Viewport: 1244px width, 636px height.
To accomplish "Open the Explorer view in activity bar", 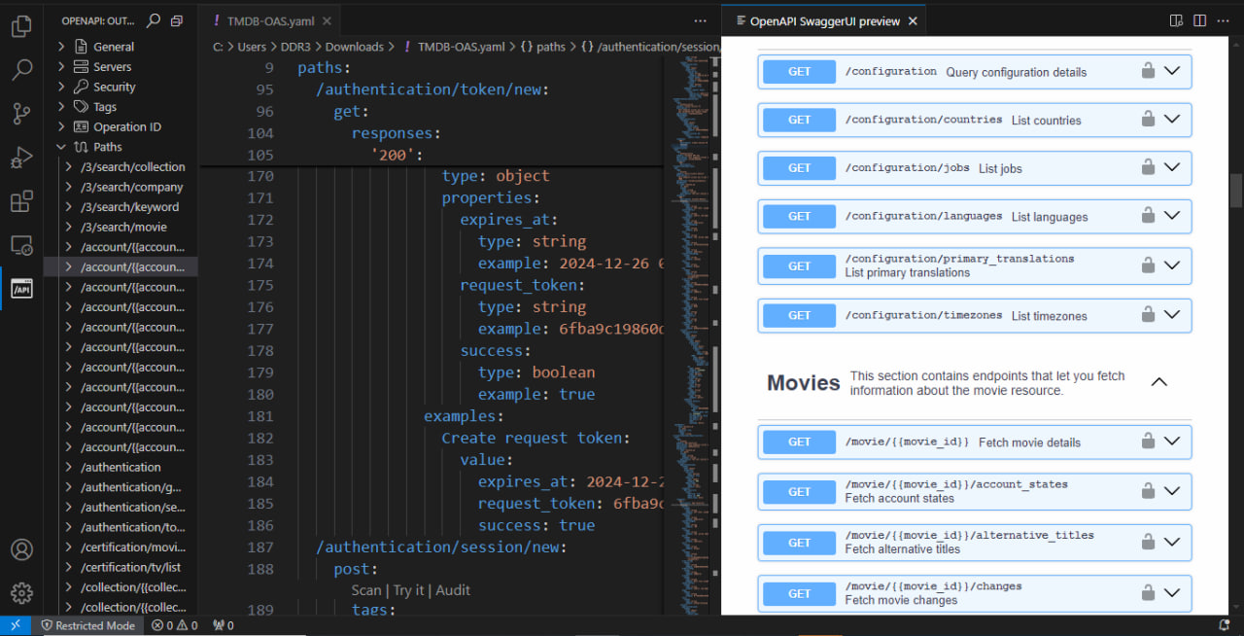I will pyautogui.click(x=21, y=26).
